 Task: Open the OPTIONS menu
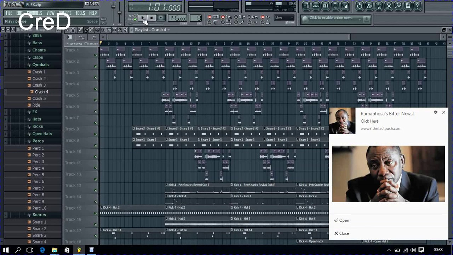[x=65, y=13]
